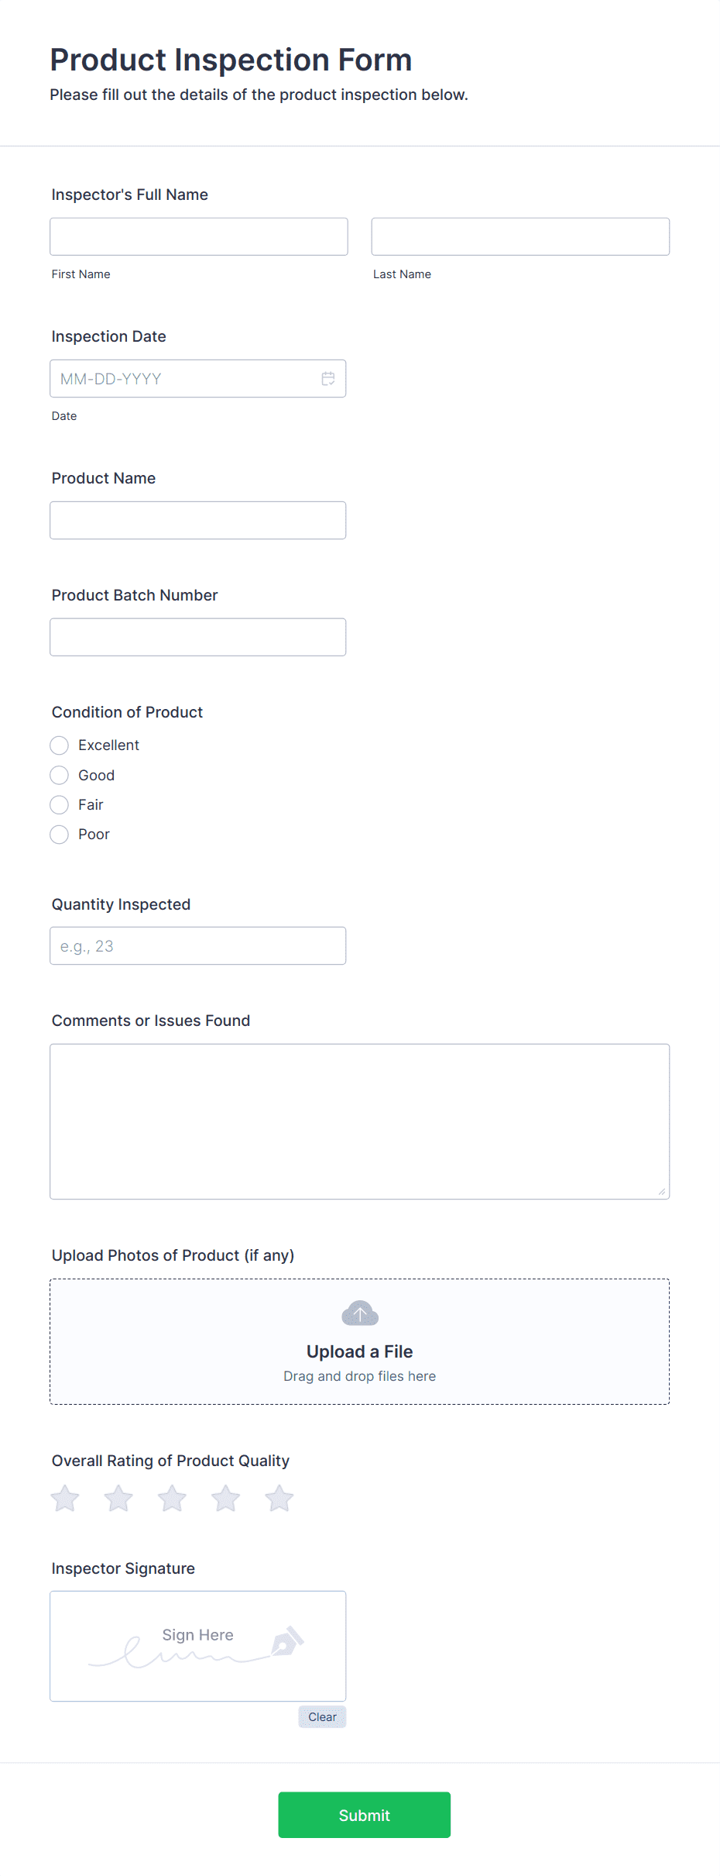
Task: Open the calendar date picker icon
Action: 328,379
